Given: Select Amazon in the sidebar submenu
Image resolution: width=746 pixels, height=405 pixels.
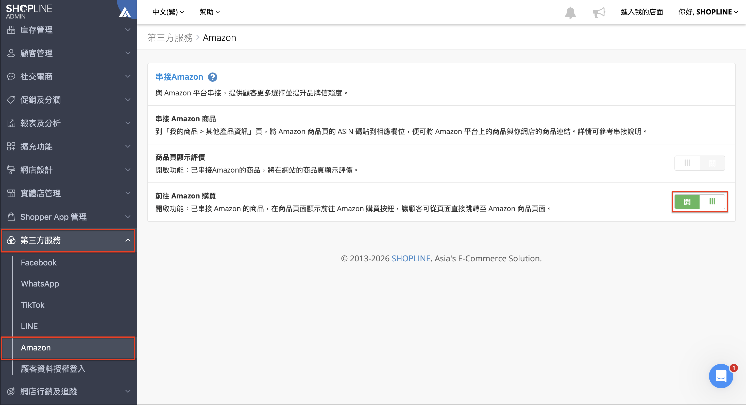Looking at the screenshot, I should click(x=68, y=348).
